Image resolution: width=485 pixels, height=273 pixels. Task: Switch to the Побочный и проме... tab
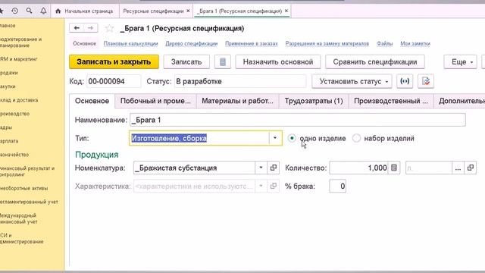tap(155, 101)
